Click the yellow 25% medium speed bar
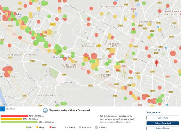Screen dimensions: 181x134 click(12, 119)
